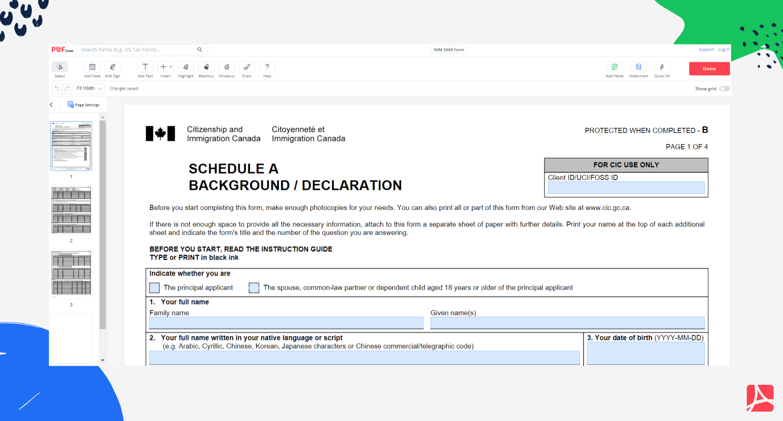Open the Watermark tool
783x421 pixels.
[x=639, y=67]
